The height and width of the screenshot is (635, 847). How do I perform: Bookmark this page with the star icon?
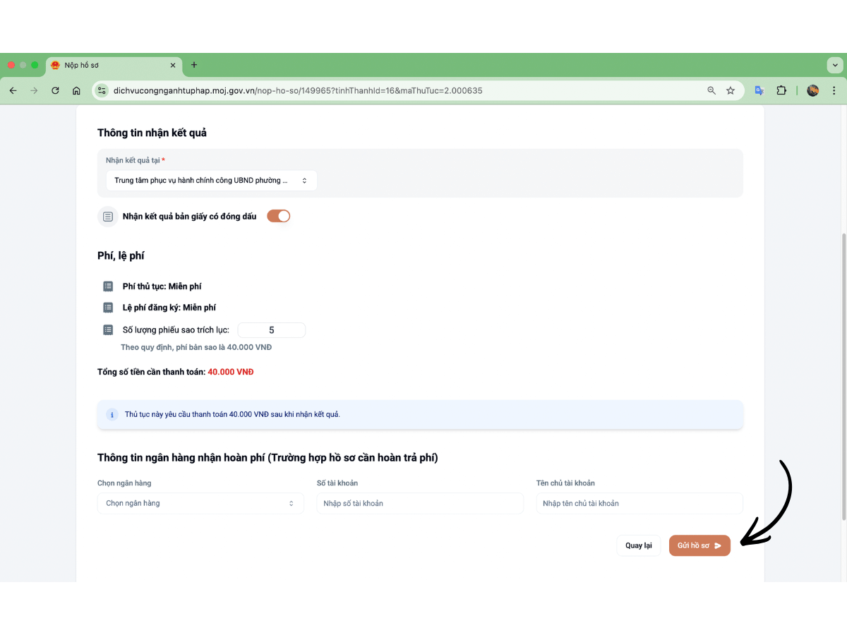[731, 90]
